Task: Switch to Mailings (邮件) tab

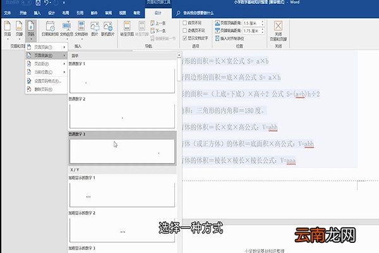Action: click(x=94, y=13)
